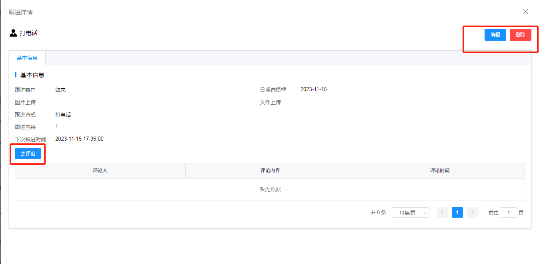Go to previous page using left arrow
Screen dimensions: 539x264
pyautogui.click(x=442, y=212)
